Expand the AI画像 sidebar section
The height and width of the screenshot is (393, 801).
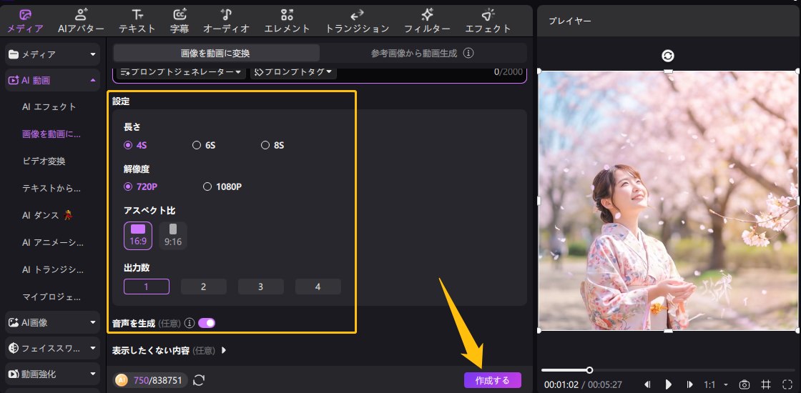[53, 322]
